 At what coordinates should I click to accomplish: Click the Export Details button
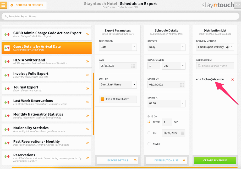pos(118,160)
